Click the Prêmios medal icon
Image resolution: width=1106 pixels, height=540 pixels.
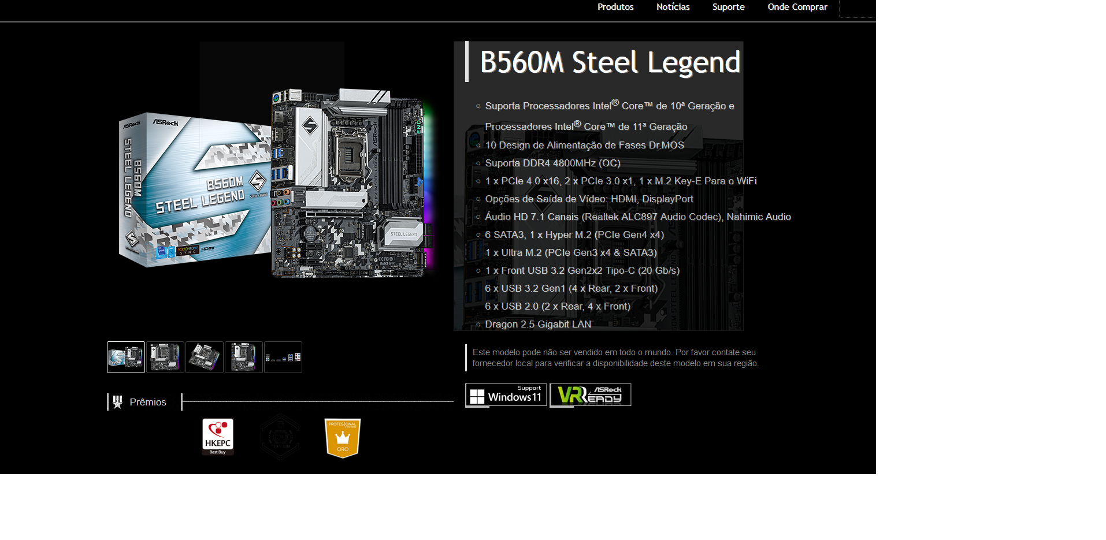[x=118, y=402]
